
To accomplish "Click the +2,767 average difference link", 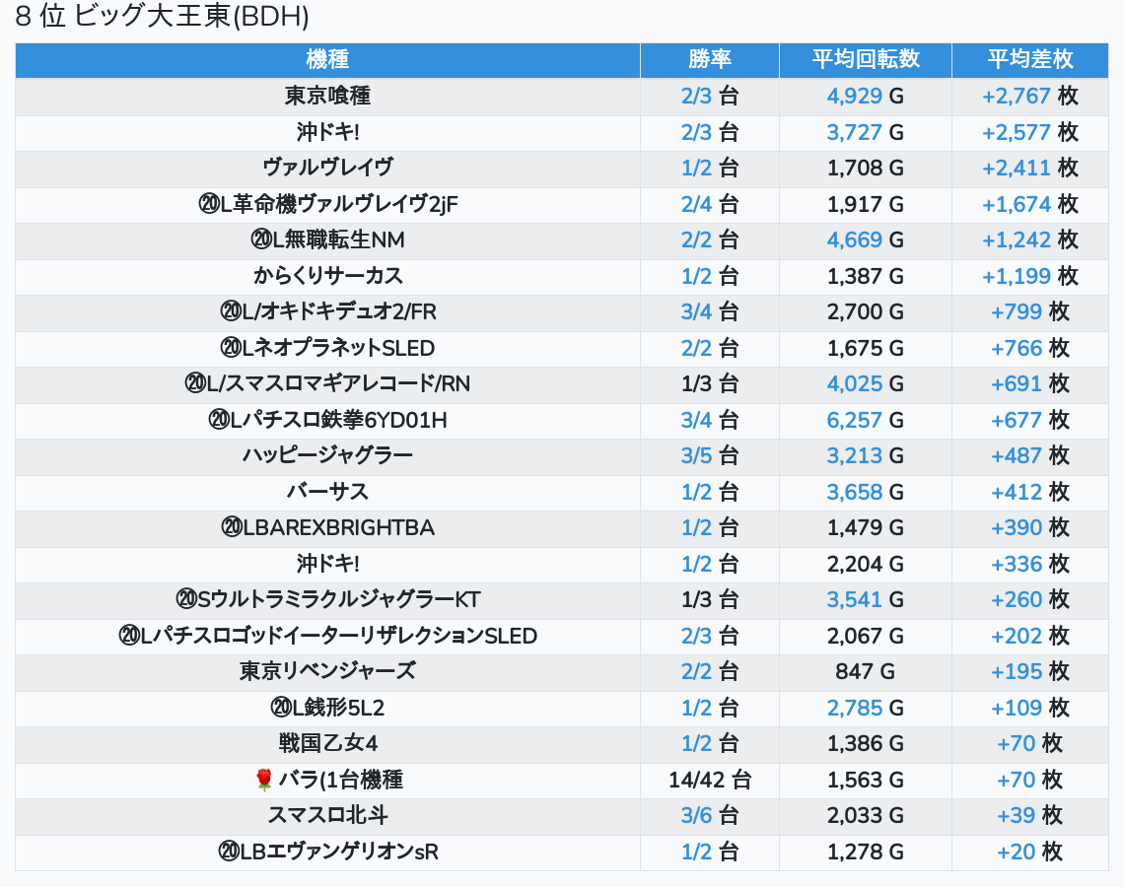I will [1017, 97].
